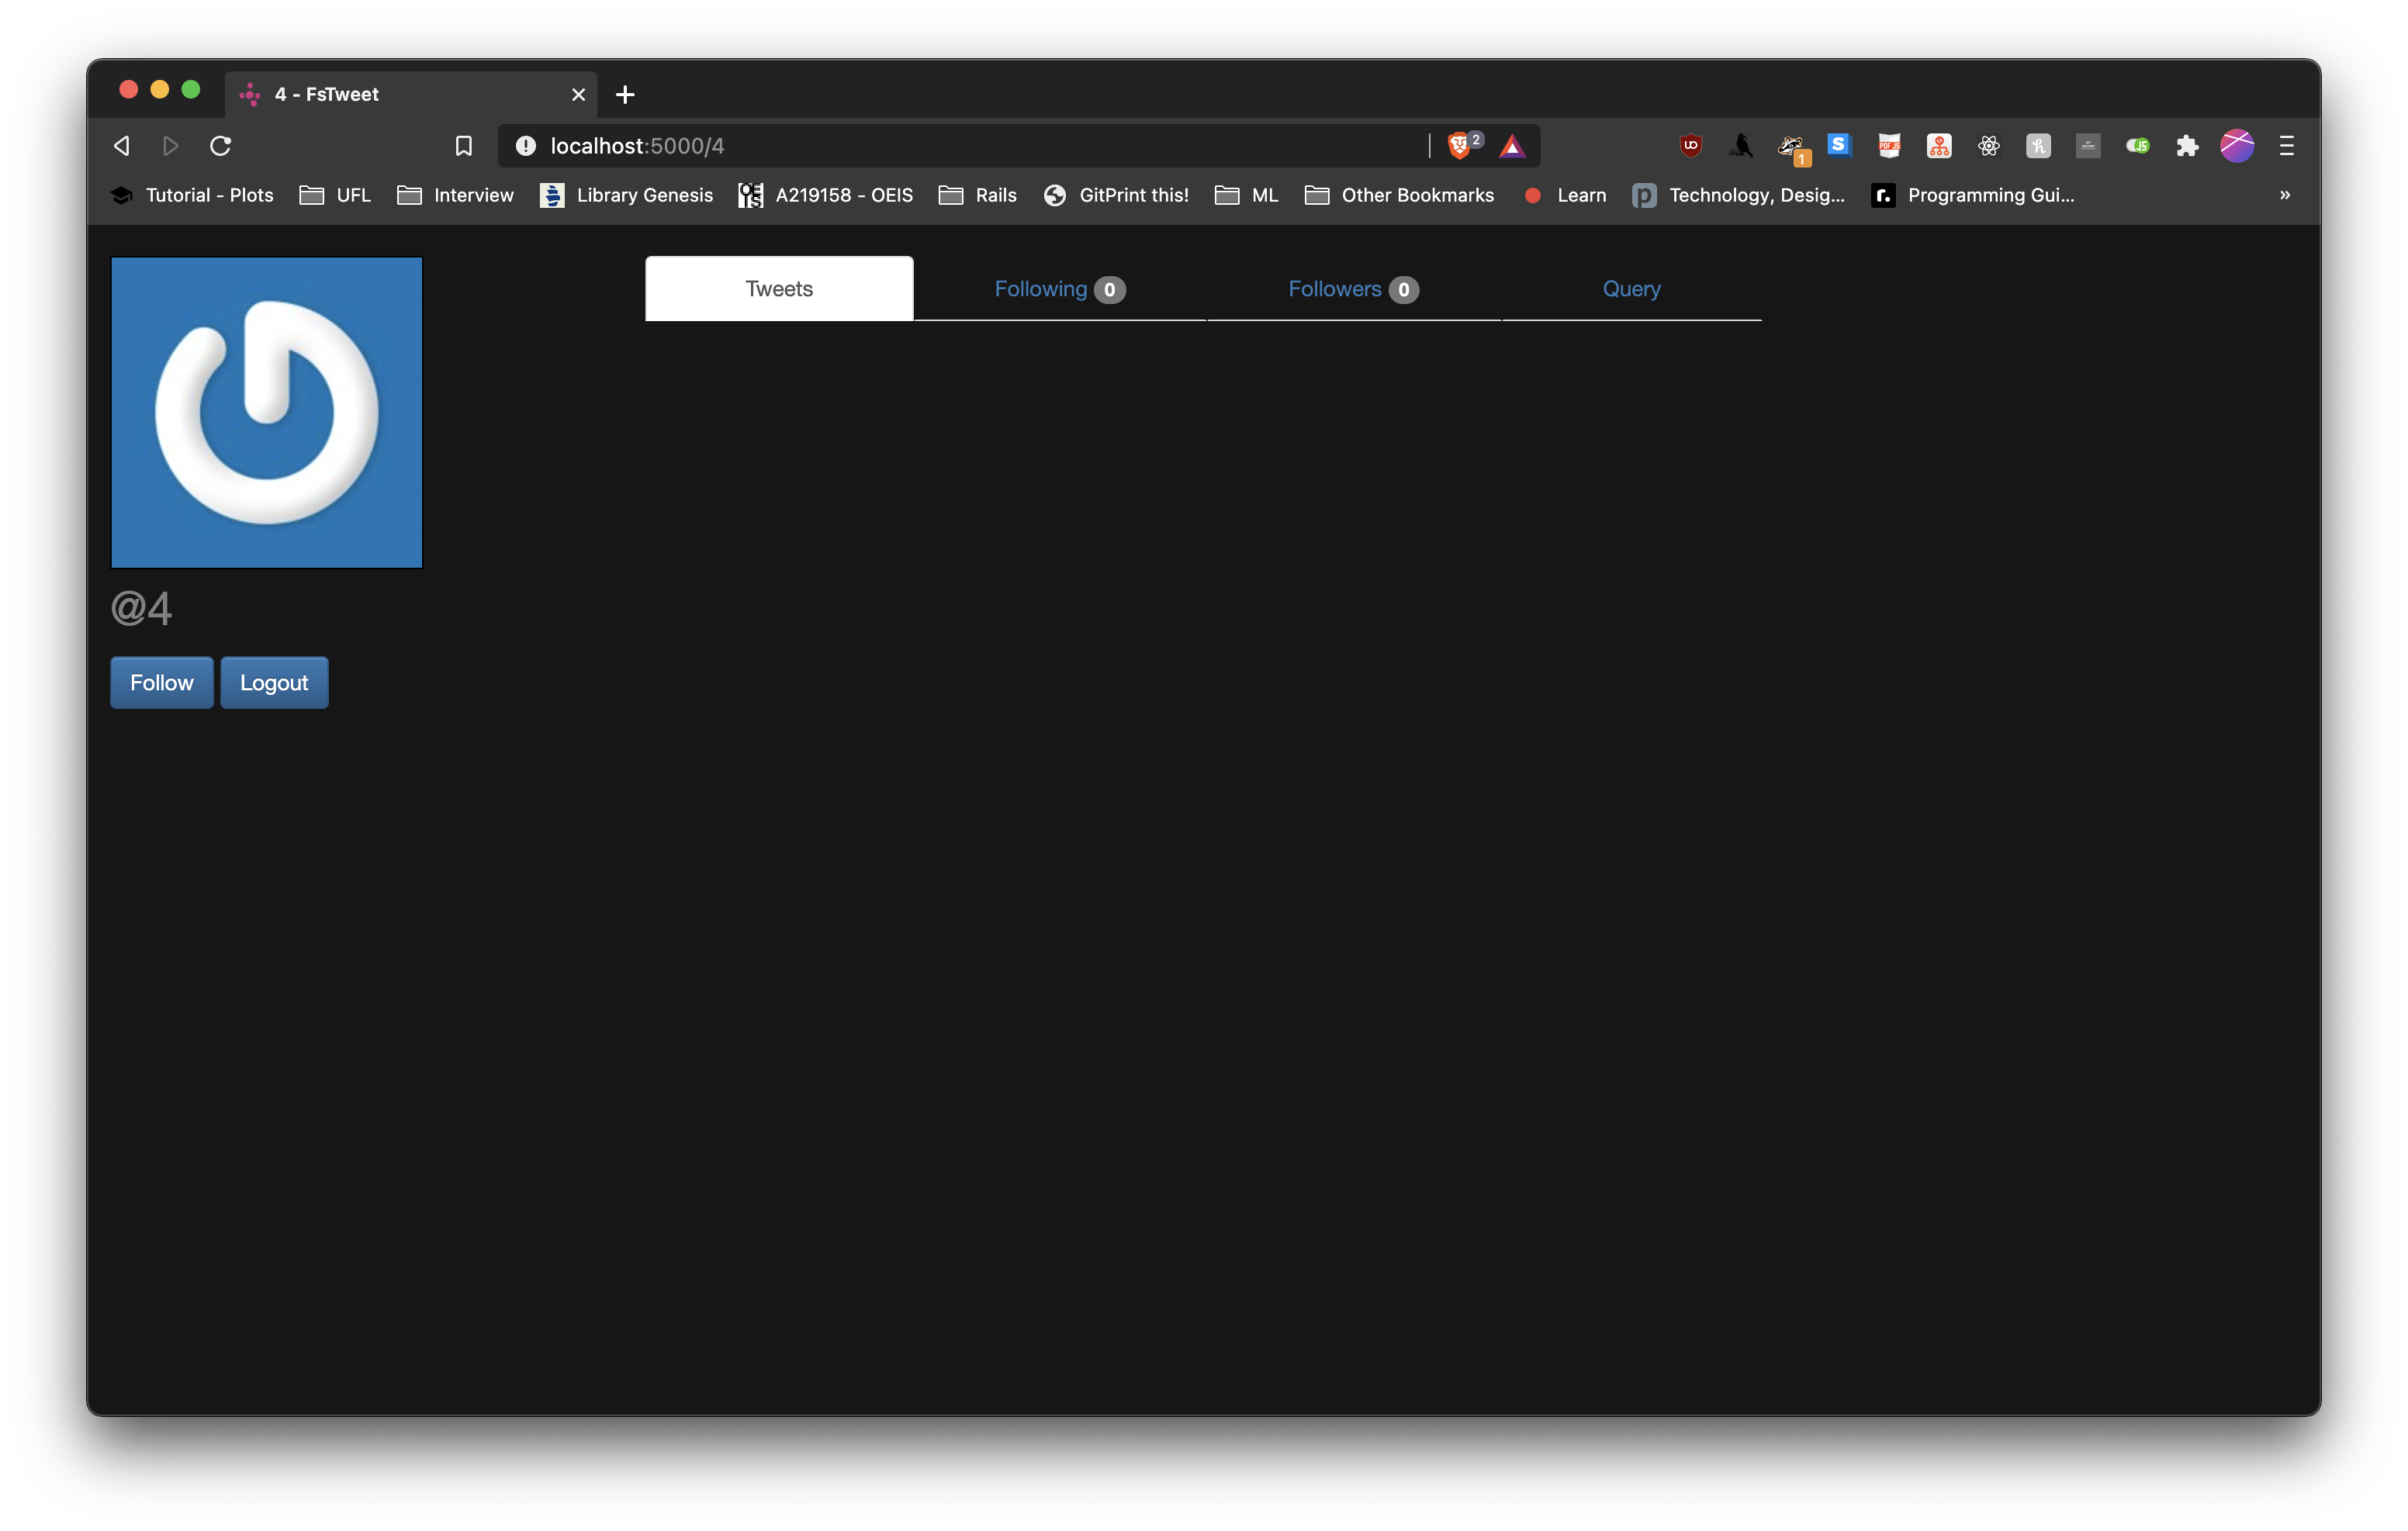Click the localhost:5000/4 address bar
This screenshot has height=1531, width=2408.
pyautogui.click(x=900, y=146)
